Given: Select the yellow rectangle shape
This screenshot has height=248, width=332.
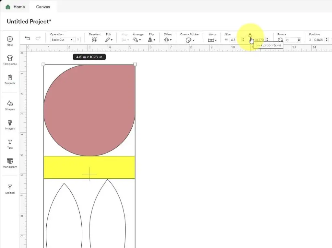Looking at the screenshot, I should tap(89, 167).
